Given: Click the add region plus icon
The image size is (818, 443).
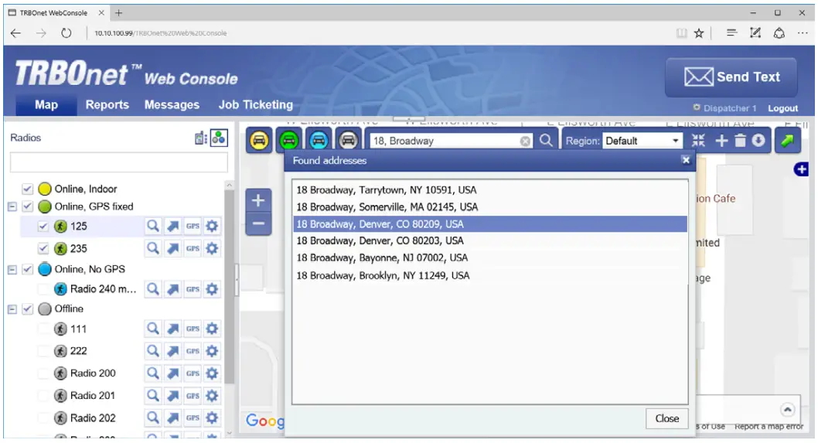Looking at the screenshot, I should pos(721,141).
